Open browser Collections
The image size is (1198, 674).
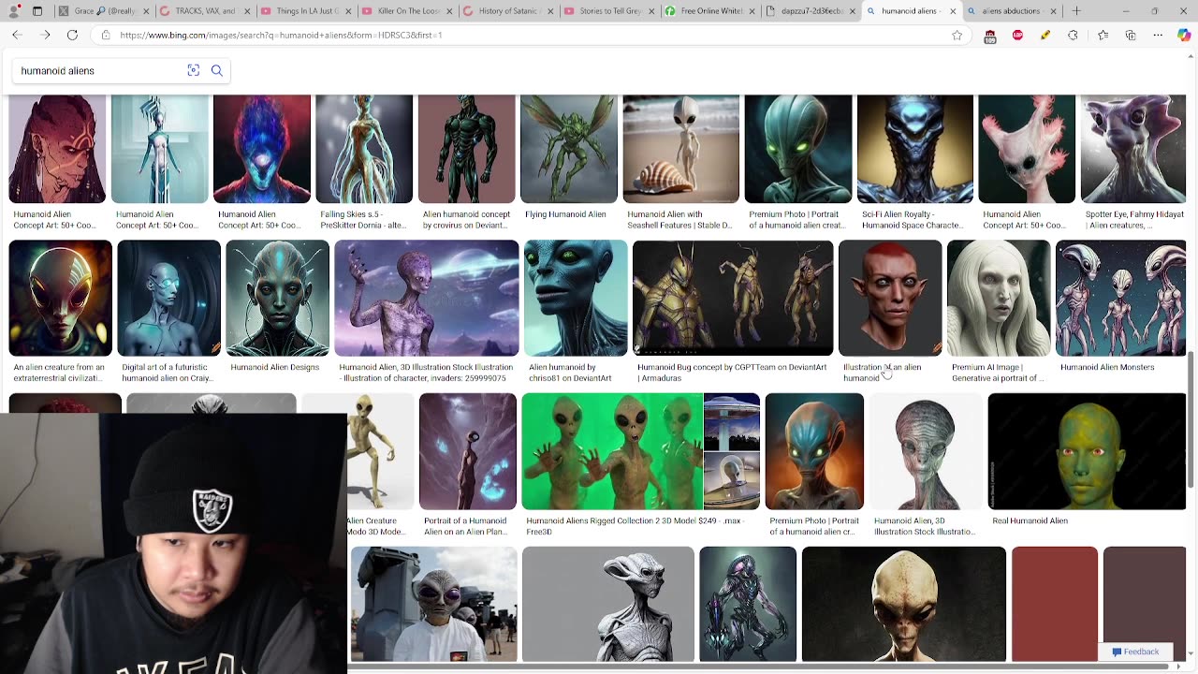point(1131,35)
